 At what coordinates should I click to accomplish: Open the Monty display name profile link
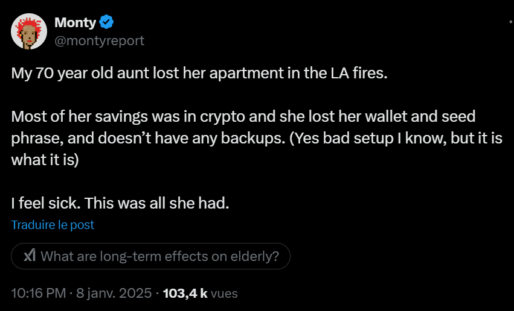[75, 23]
